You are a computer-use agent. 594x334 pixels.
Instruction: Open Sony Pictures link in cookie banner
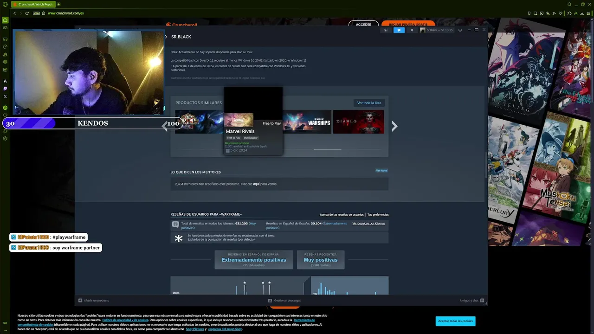[195, 329]
